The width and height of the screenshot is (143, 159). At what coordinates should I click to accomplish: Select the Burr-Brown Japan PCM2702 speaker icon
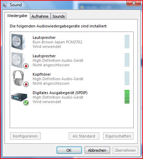(x=18, y=42)
